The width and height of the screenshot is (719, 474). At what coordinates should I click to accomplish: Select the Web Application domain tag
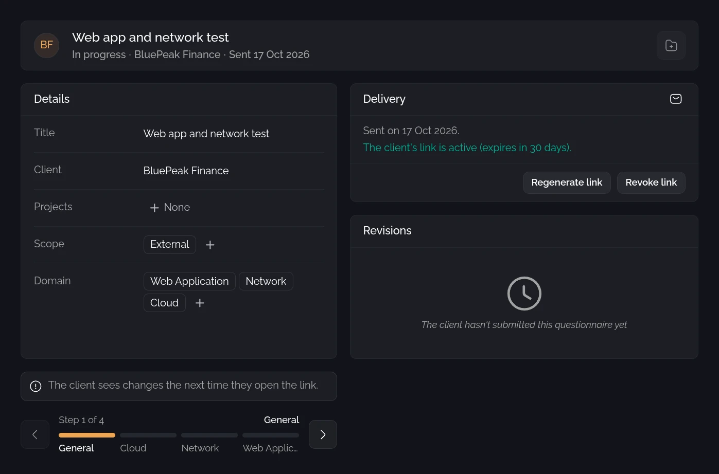pos(189,281)
